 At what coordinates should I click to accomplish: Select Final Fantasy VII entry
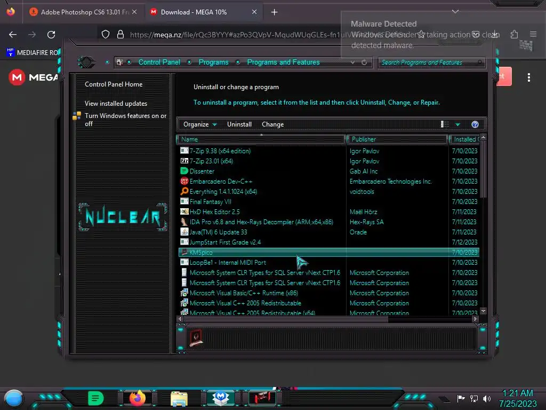coord(329,201)
